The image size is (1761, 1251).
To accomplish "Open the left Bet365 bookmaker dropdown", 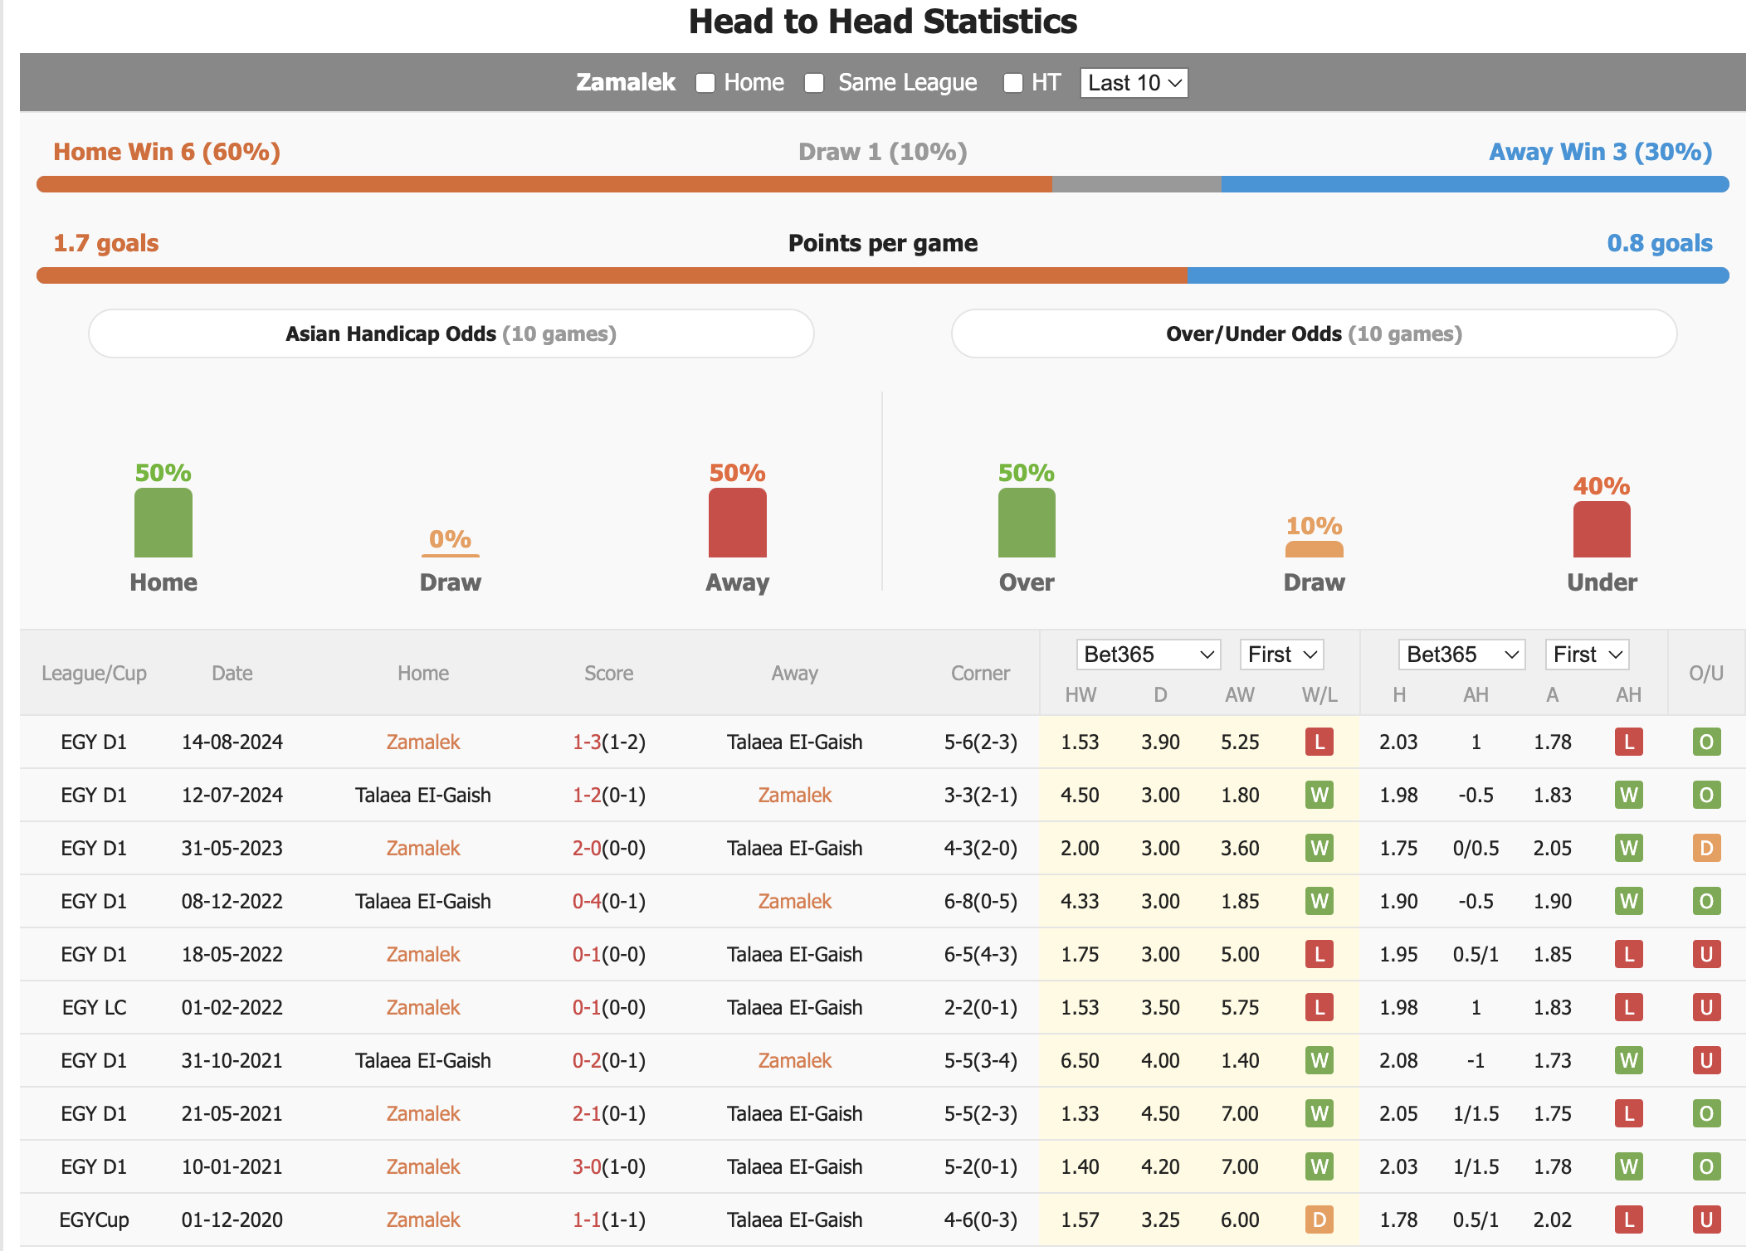I will [1148, 655].
